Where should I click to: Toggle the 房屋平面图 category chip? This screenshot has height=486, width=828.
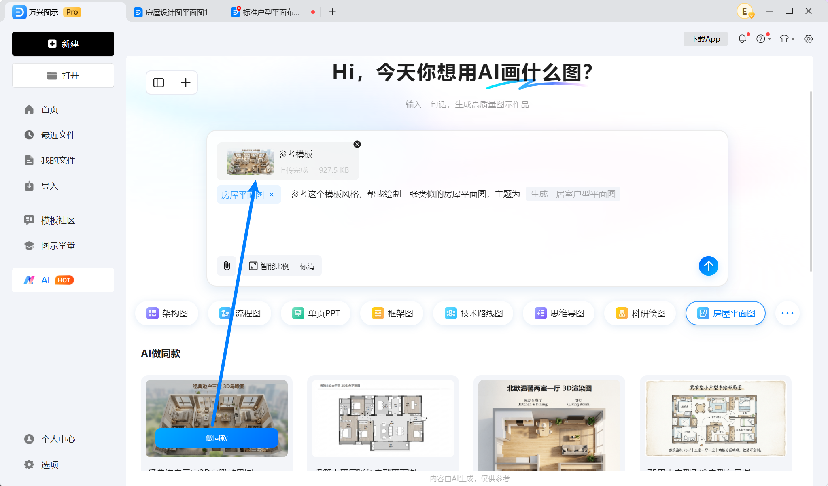pos(726,313)
